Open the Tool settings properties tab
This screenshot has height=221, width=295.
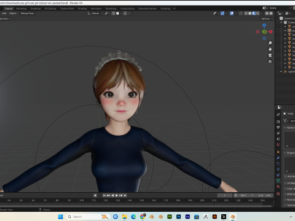[278, 114]
